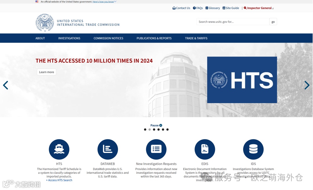Click the USITC eagle seal logo
This screenshot has height=190, width=313.
point(45,23)
